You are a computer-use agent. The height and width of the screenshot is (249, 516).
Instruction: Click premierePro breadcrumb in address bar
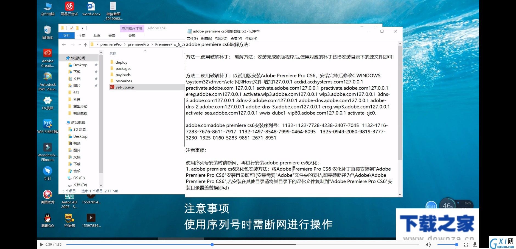(111, 44)
